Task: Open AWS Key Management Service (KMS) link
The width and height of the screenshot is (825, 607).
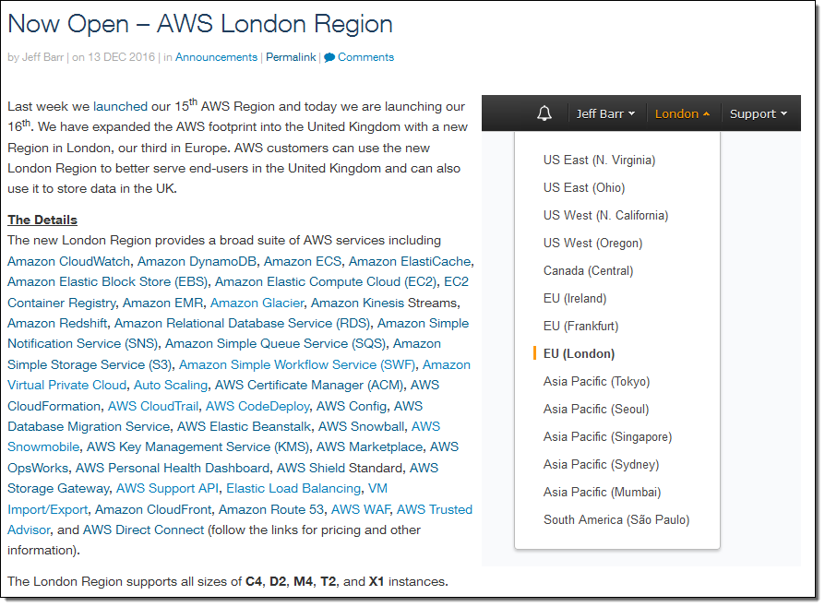Action: pos(197,447)
